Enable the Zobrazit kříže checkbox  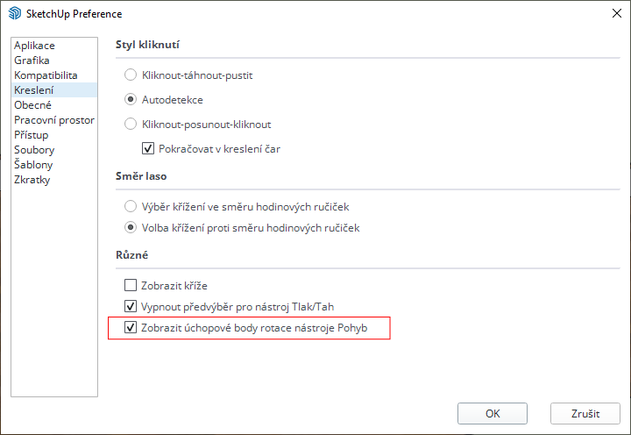click(x=131, y=285)
